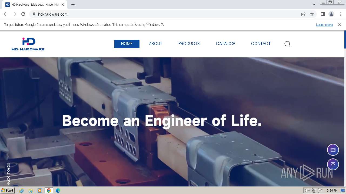Open the site search magnifier icon
The height and width of the screenshot is (194, 346).
287,44
